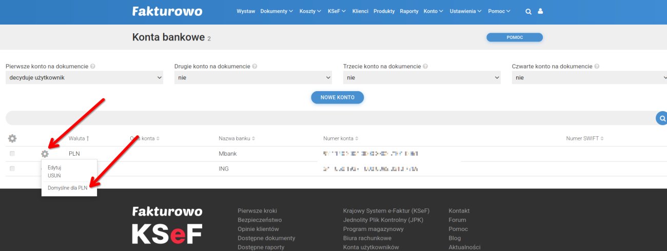Open the Czwarte konto na dokumencie dropdown
The height and width of the screenshot is (251, 667).
590,78
